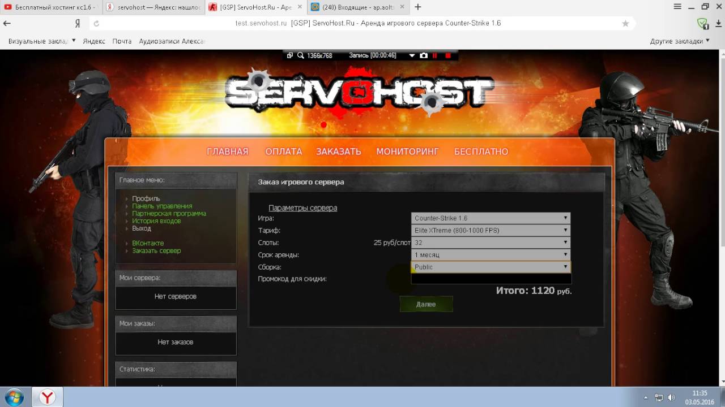Open the 'Слоты' dropdown showing 32
Image resolution: width=725 pixels, height=407 pixels.
[x=491, y=243]
